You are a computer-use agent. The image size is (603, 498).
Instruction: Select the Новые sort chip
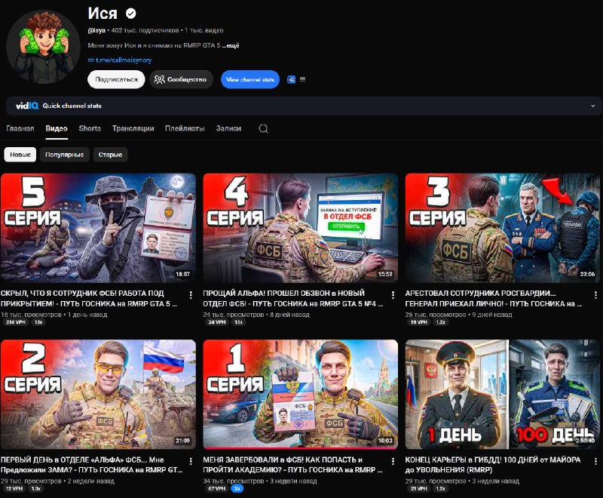click(x=20, y=155)
